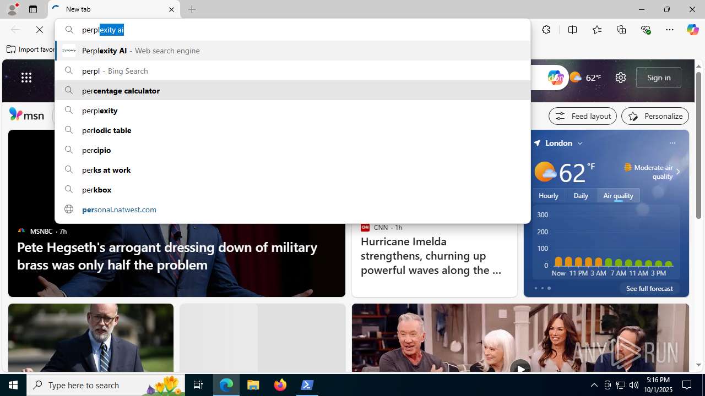Show hidden system tray icons

pos(594,385)
